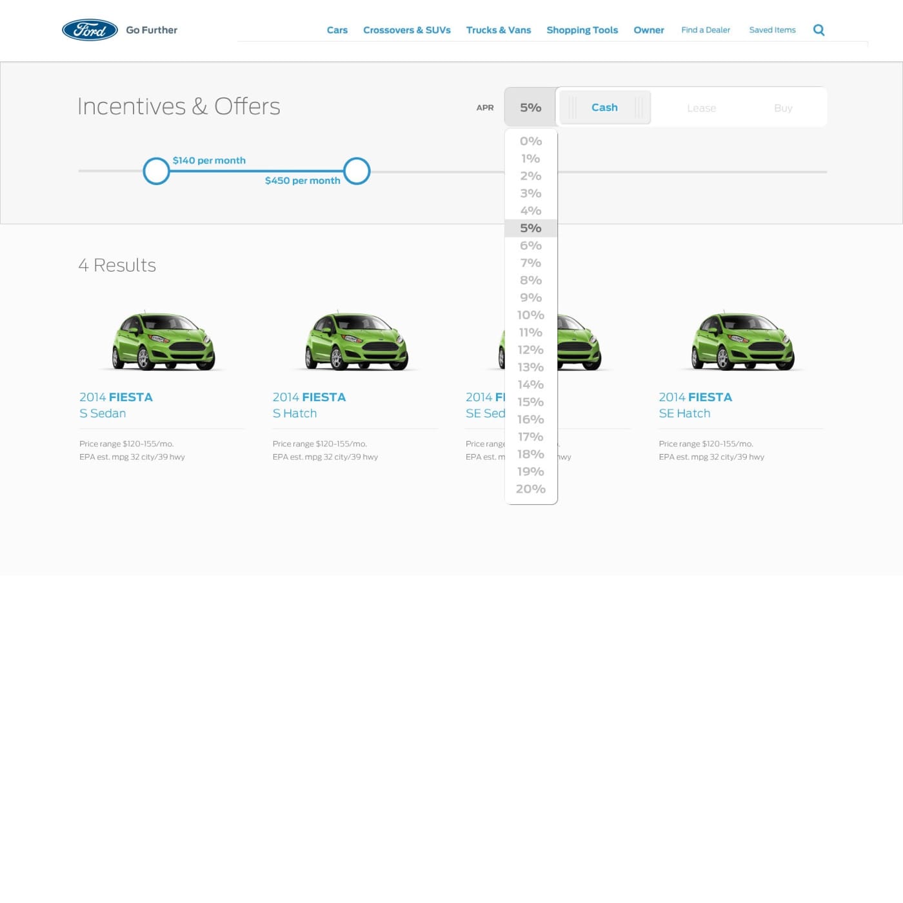Open Saved Items link
903x903 pixels.
(772, 30)
